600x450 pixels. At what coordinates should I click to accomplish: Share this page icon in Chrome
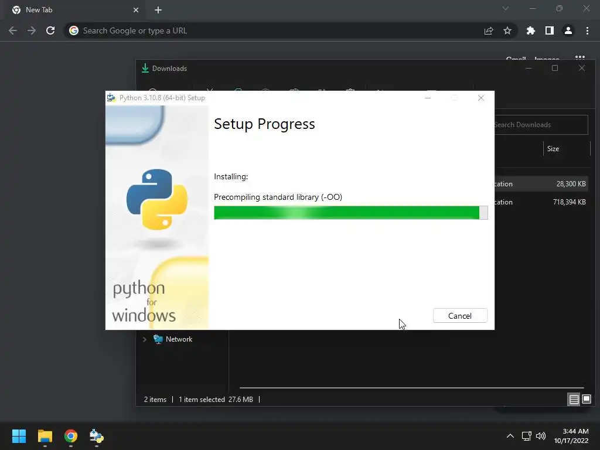click(x=489, y=30)
